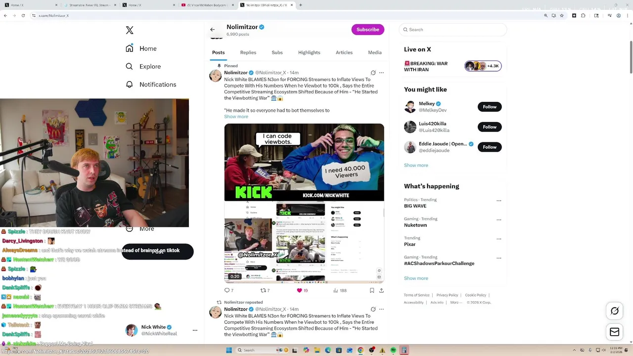Open Terms of Service link
The width and height of the screenshot is (633, 356).
[416, 295]
